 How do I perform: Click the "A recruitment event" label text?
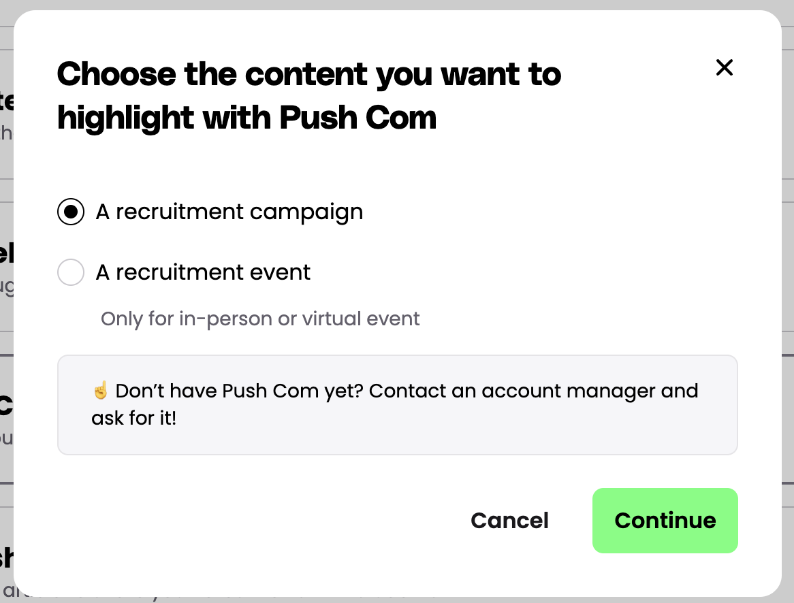[203, 272]
